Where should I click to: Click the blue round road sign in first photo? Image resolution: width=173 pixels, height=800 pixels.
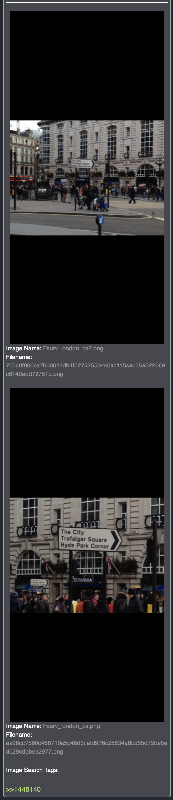[x=101, y=220]
